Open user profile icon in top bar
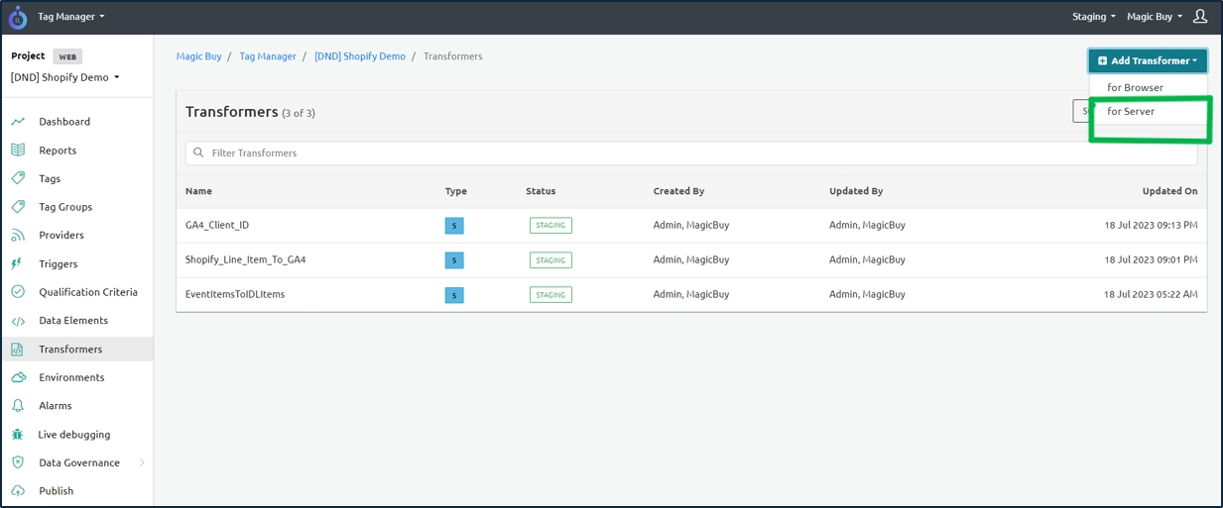 coord(1200,17)
